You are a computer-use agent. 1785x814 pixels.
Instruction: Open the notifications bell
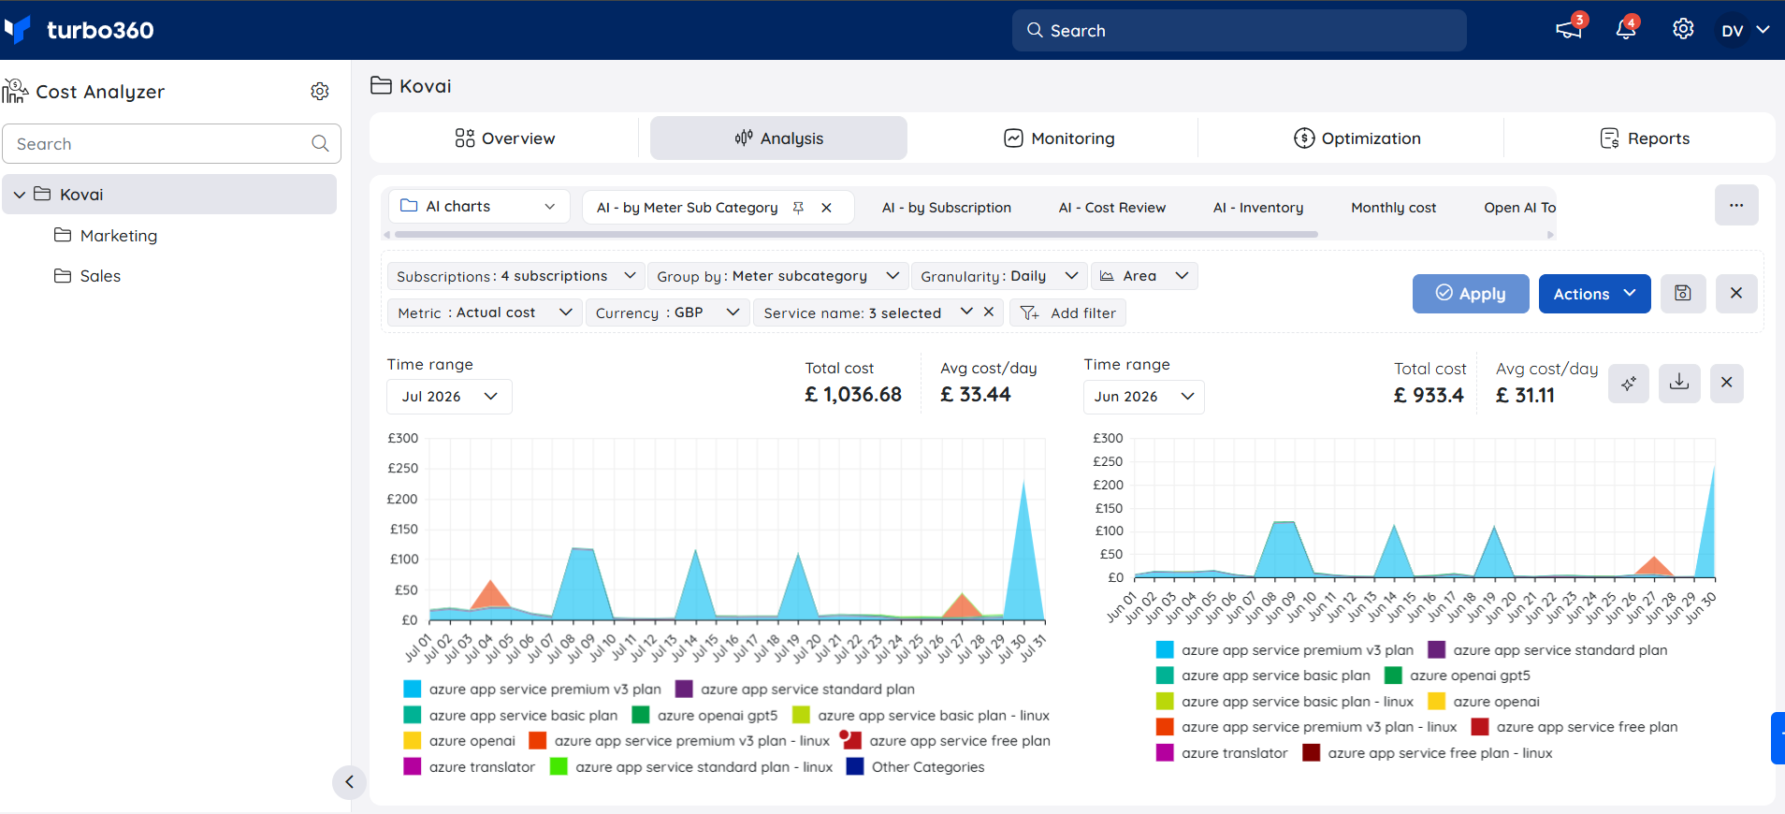click(1626, 30)
